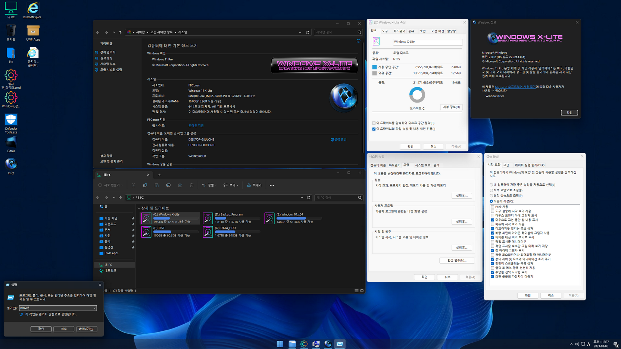Image resolution: width=621 pixels, height=349 pixels.
Task: Open the (F:) TEST drive
Action: tap(170, 232)
